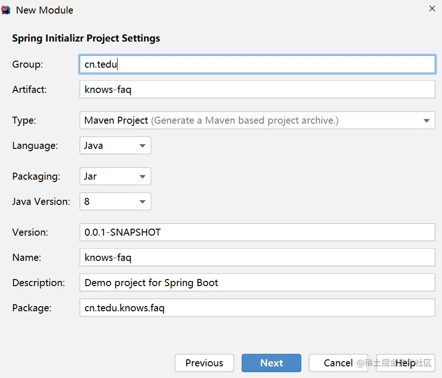Click the Language dropdown arrow
The height and width of the screenshot is (378, 442).
[142, 146]
